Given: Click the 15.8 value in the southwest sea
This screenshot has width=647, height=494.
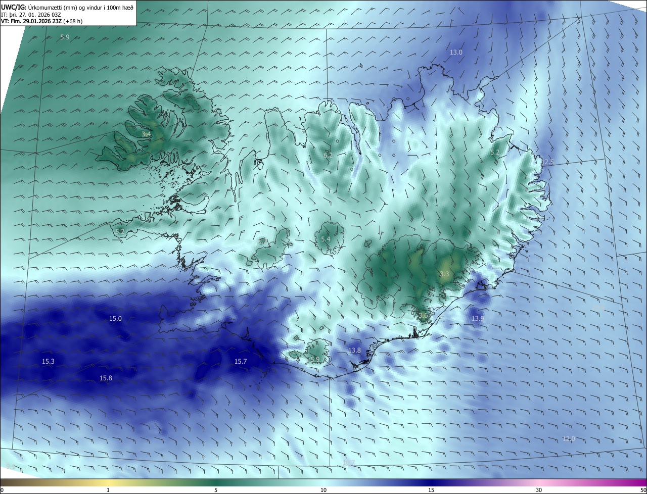Looking at the screenshot, I should (x=106, y=378).
